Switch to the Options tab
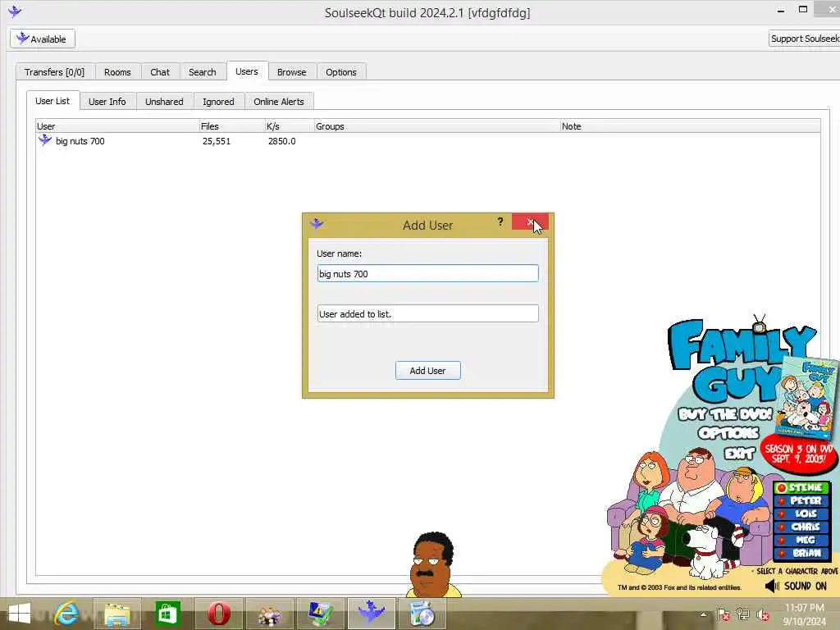Screen dimensions: 840x630 [x=340, y=72]
